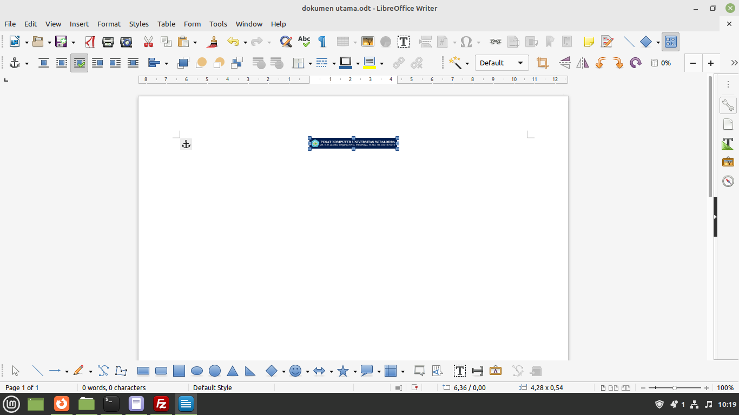739x415 pixels.
Task: Toggle formatting marks (pilcrow)
Action: click(x=322, y=42)
